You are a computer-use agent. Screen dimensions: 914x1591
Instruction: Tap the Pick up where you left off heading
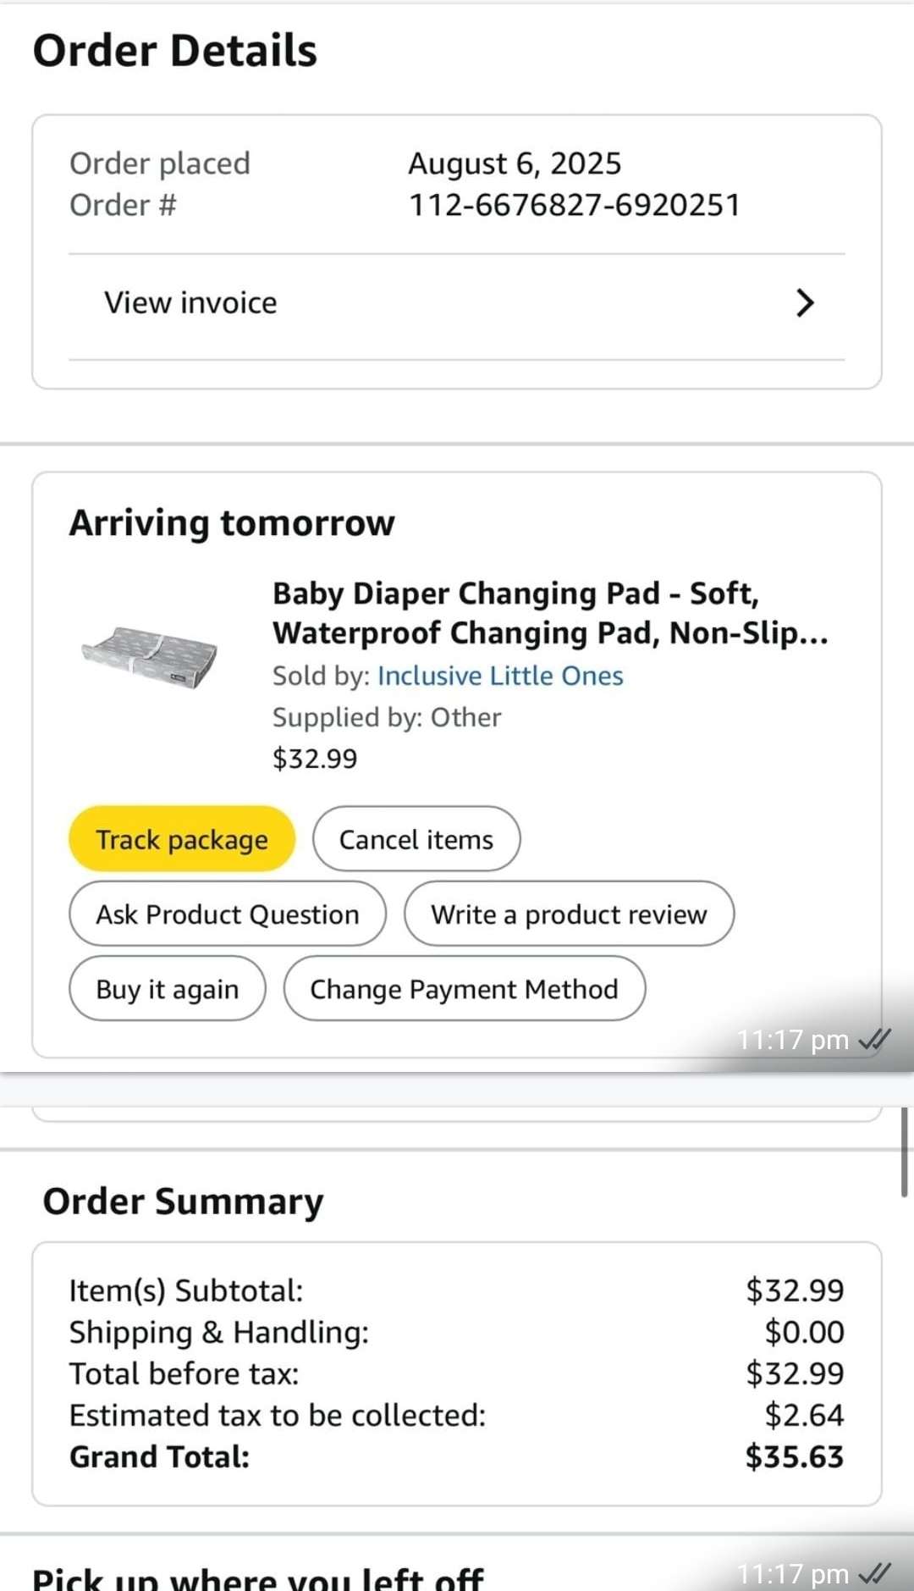tap(257, 1578)
